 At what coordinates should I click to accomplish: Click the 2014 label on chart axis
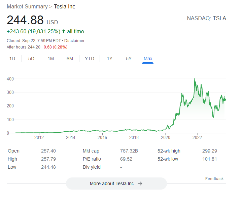pyautogui.click(x=70, y=137)
